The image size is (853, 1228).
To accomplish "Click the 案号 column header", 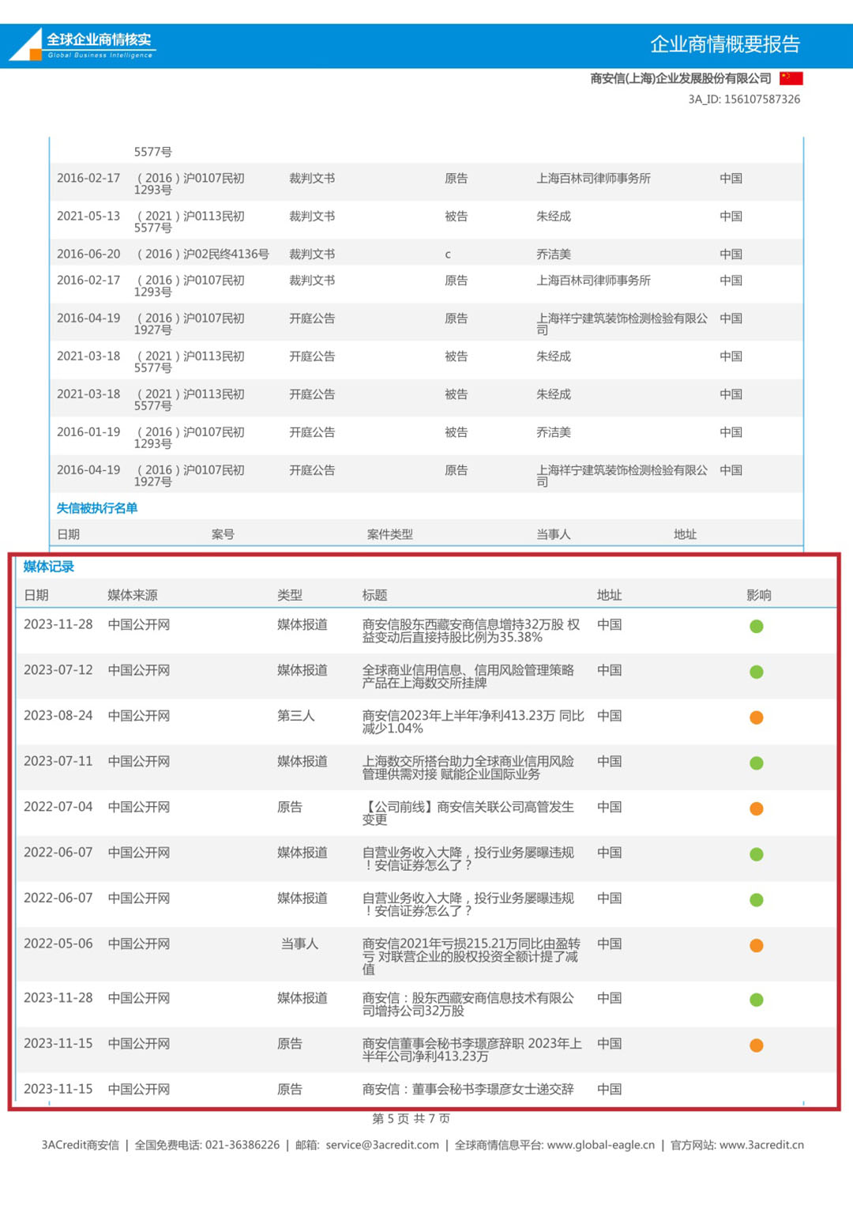I will pos(223,534).
